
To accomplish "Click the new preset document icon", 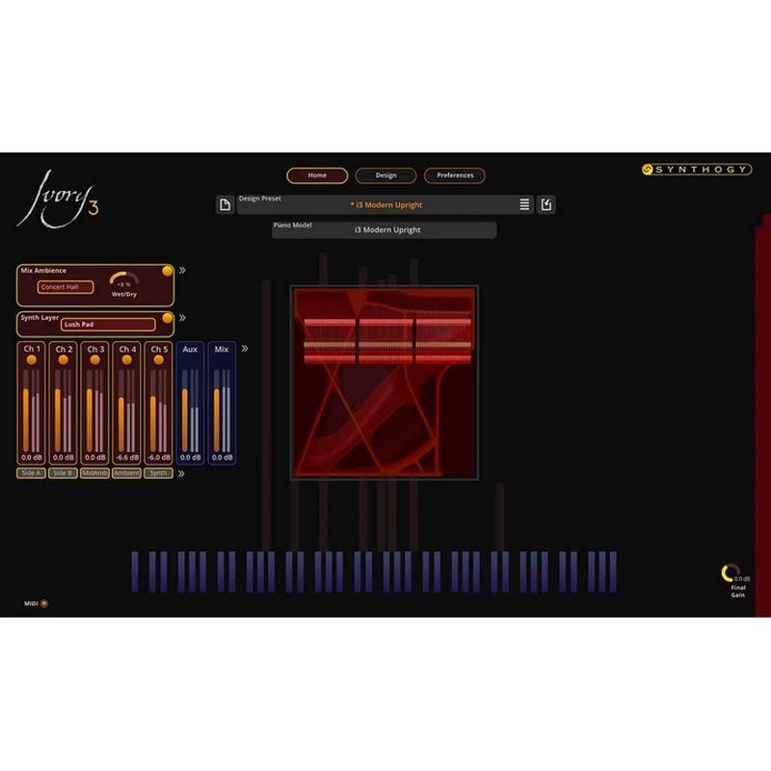I will (224, 204).
